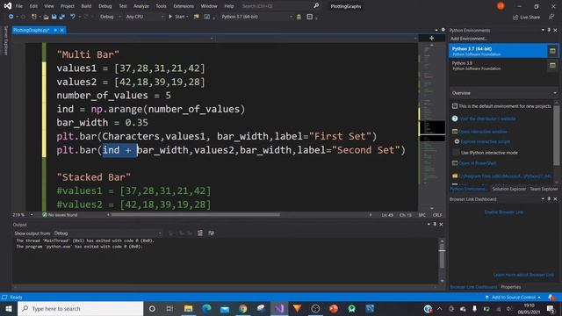Click the green Start debugging button
The height and width of the screenshot is (316, 562).
[x=177, y=17]
